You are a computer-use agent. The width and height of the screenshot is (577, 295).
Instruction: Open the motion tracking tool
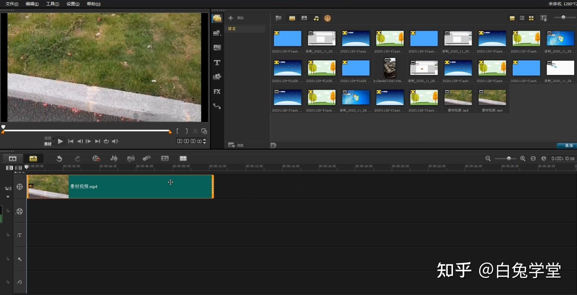pos(147,158)
